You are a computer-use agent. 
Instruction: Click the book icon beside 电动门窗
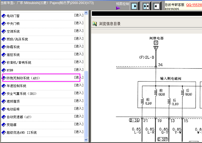4,16
